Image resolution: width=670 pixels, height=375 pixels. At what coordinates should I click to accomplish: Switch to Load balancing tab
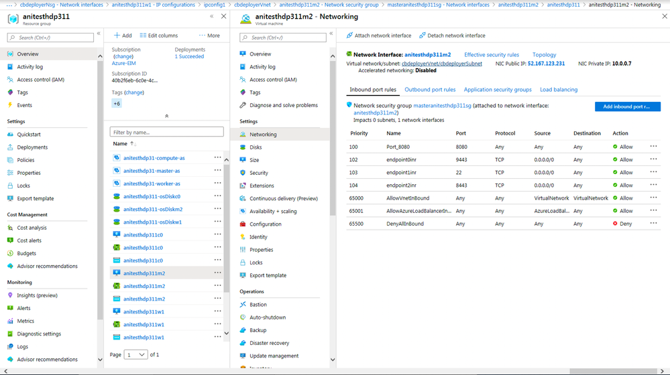[559, 90]
